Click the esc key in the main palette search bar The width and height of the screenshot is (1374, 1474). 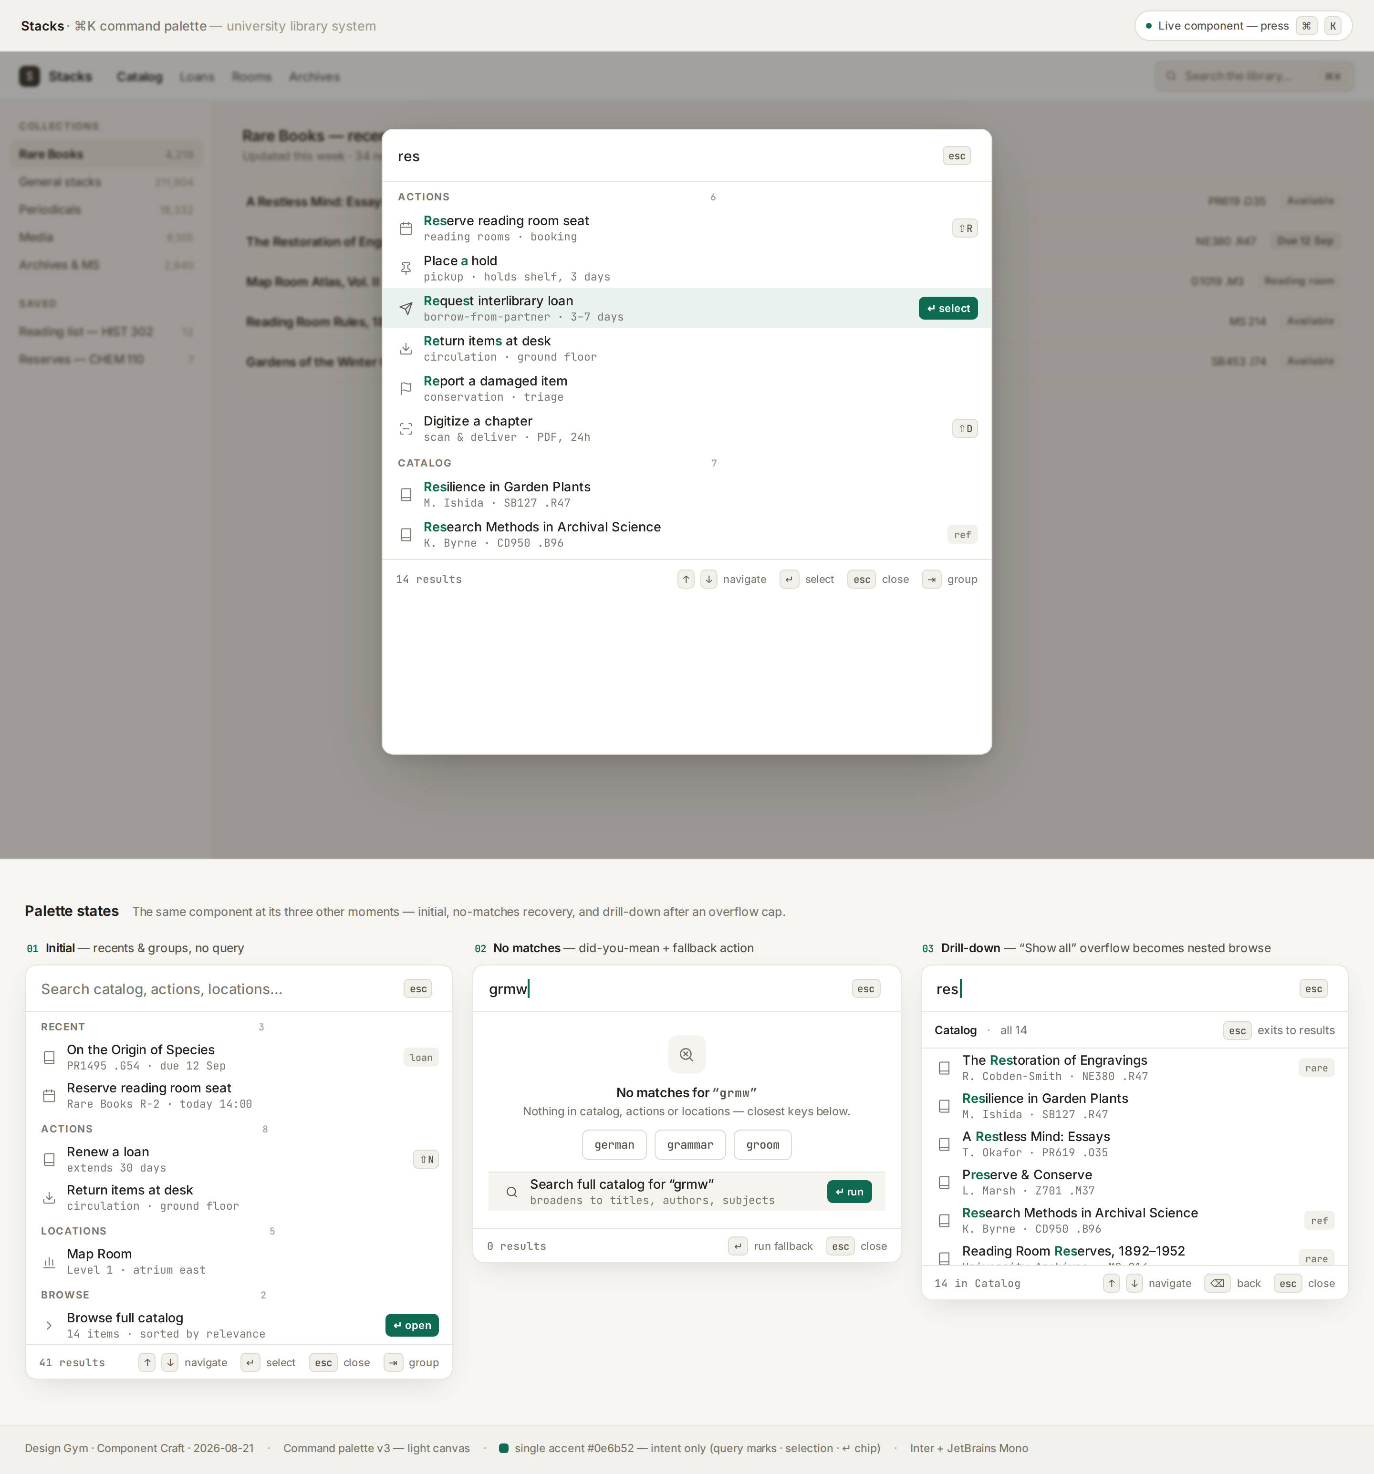[957, 156]
